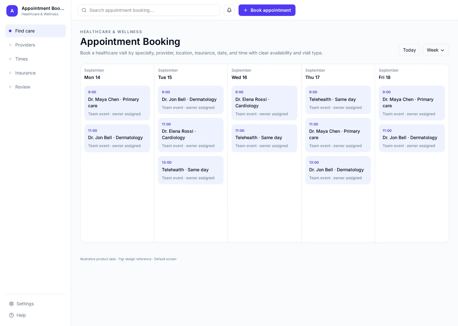The height and width of the screenshot is (326, 458).
Task: Click the Settings gear icon
Action: [11, 304]
